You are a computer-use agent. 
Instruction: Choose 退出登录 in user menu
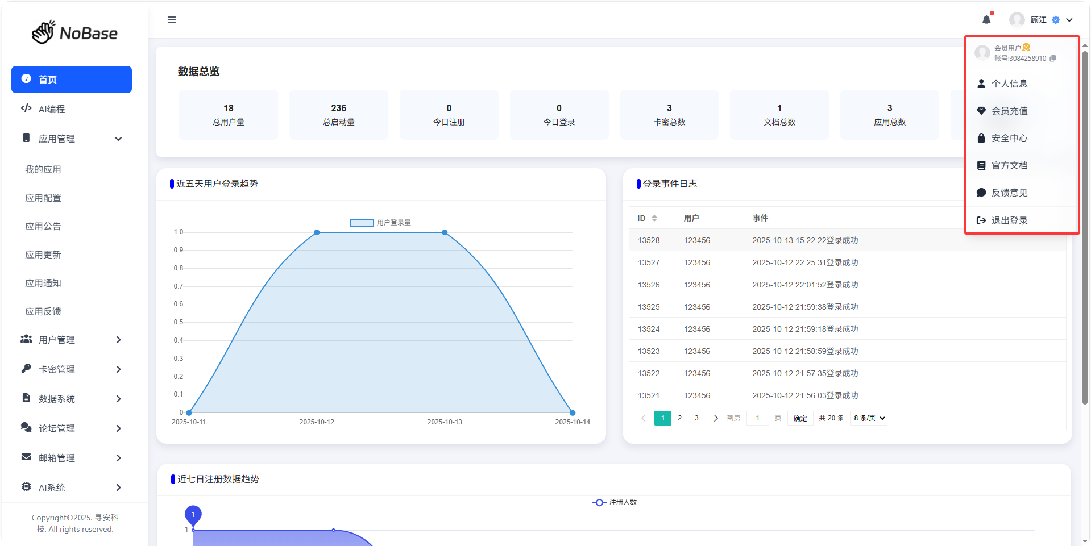[1009, 220]
